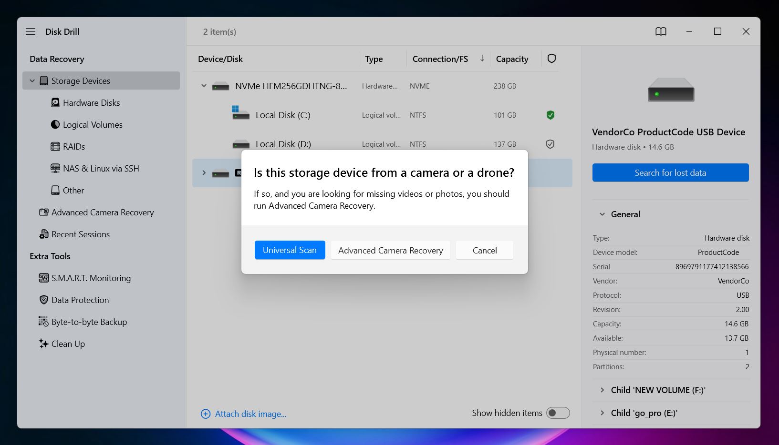Click the protection shield column header icon

tap(552, 59)
